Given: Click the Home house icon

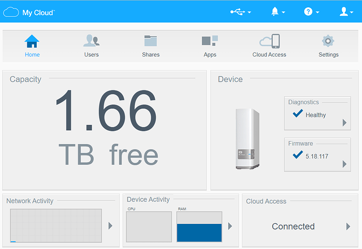Looking at the screenshot, I should [32, 41].
